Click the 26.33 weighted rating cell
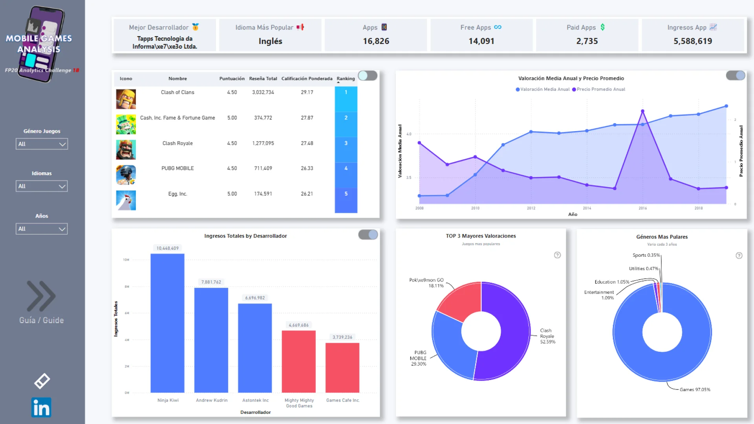 tap(307, 168)
